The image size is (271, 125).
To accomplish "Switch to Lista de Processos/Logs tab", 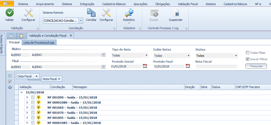I will [x=39, y=43].
